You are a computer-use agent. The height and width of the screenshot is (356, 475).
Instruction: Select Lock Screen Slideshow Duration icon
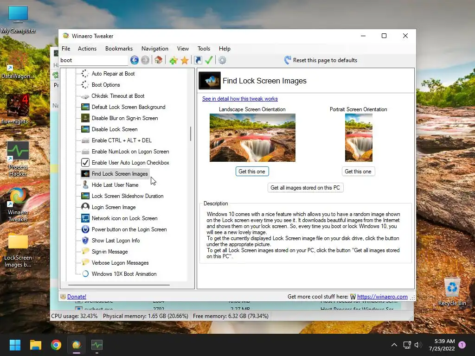coord(85,196)
